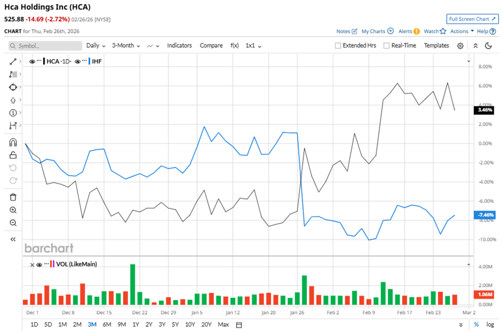Image resolution: width=502 pixels, height=334 pixels.
Task: Switch to dark mode moon icon
Action: 488,46
